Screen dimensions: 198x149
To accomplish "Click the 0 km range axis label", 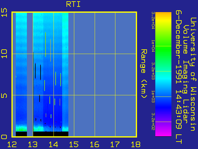I will [x=4, y=137].
